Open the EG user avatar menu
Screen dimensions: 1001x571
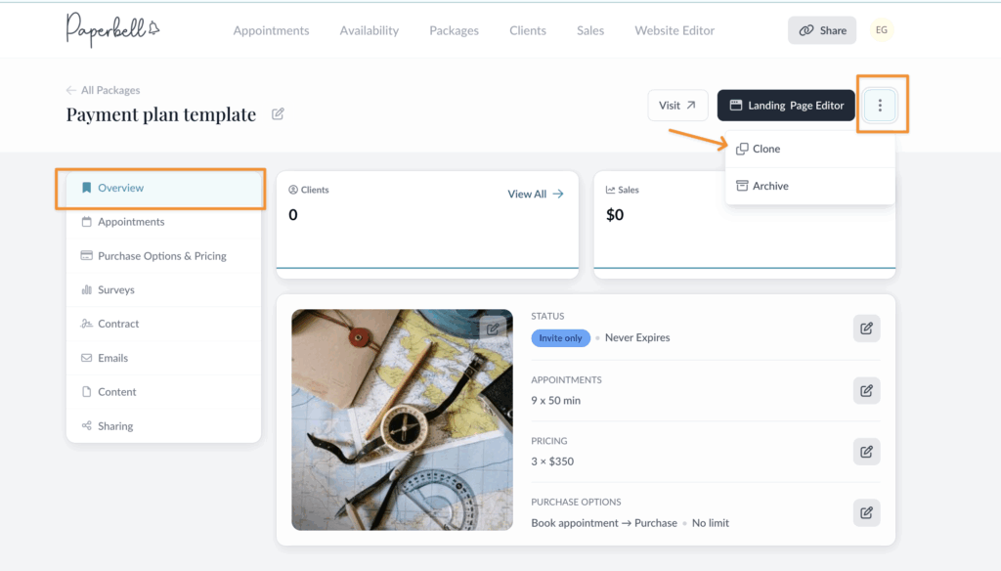click(881, 30)
